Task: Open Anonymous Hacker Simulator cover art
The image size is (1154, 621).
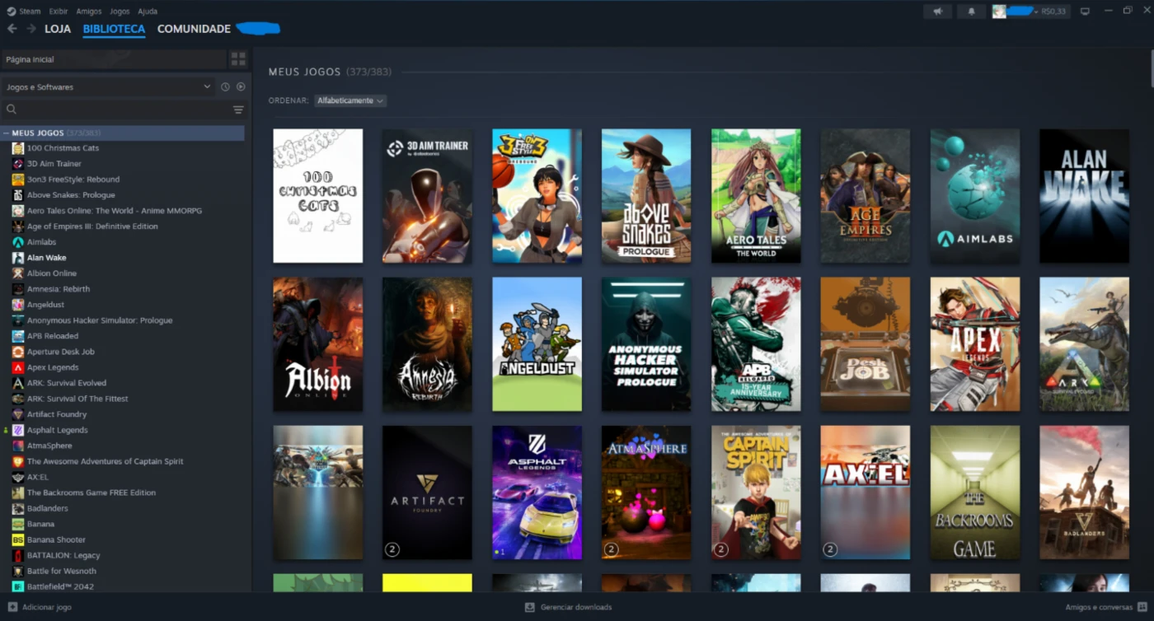Action: [646, 344]
